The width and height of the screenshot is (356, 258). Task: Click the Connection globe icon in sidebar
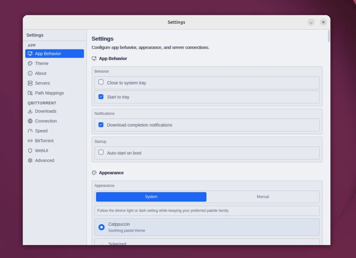[30, 121]
